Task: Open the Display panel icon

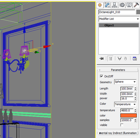Action: (x=129, y=5)
